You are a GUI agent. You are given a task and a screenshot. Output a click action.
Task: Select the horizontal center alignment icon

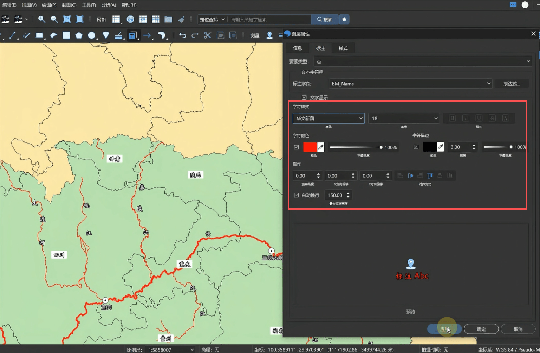[410, 175]
